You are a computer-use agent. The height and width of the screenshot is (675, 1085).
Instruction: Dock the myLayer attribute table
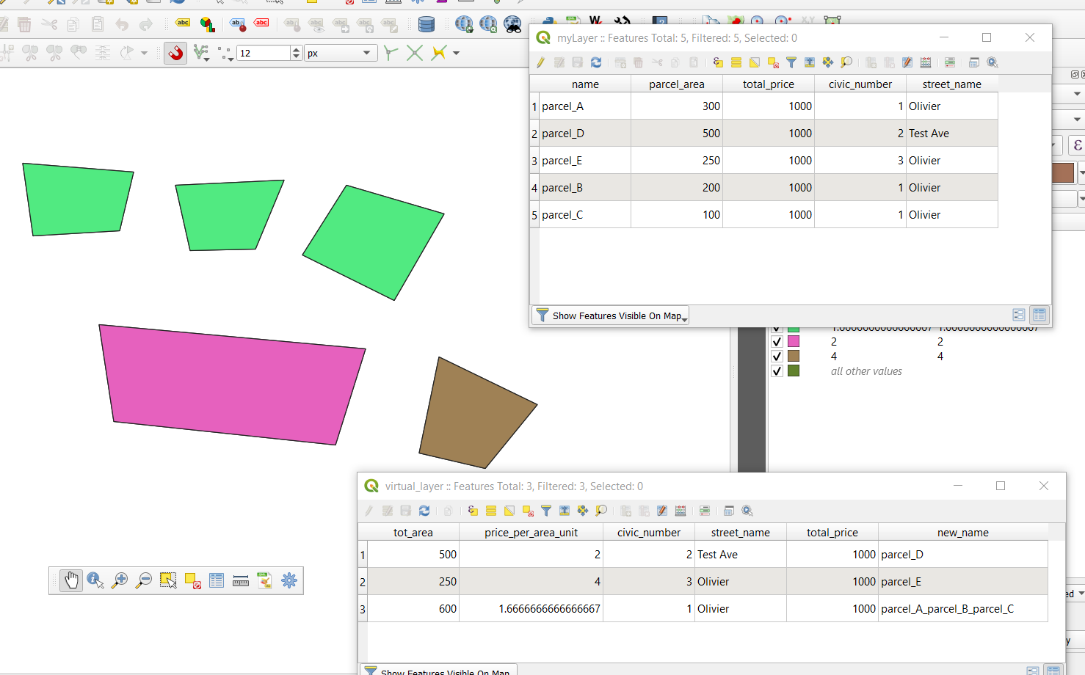(974, 62)
